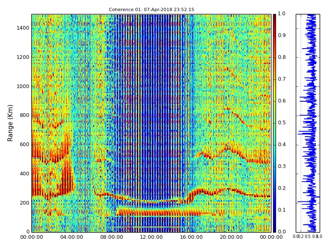Click the green middle of the colorbar
This screenshot has width=330, height=247.
pyautogui.click(x=274, y=123)
